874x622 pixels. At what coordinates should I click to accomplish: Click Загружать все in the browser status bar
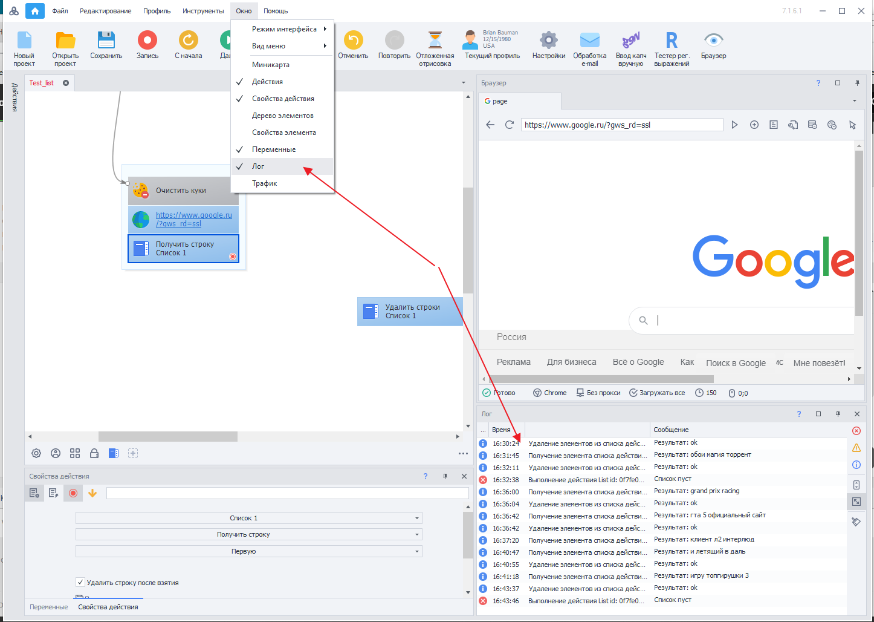coord(657,393)
